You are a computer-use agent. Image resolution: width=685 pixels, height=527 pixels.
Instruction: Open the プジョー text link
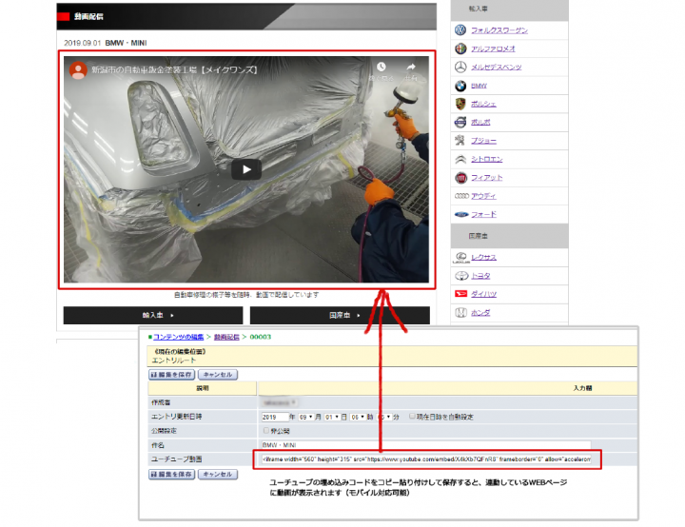coord(483,141)
